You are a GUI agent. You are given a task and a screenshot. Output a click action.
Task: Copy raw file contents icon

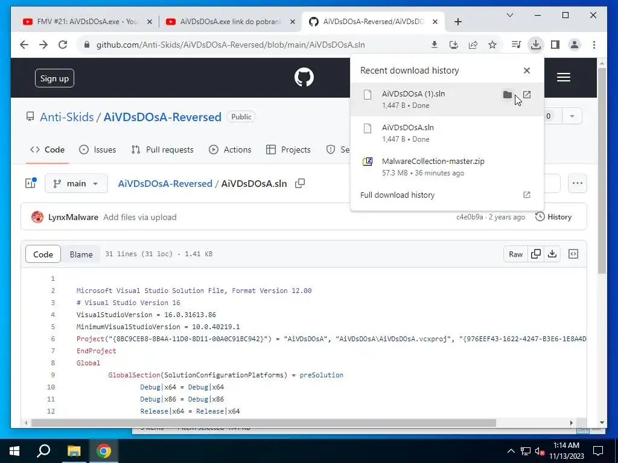(536, 254)
